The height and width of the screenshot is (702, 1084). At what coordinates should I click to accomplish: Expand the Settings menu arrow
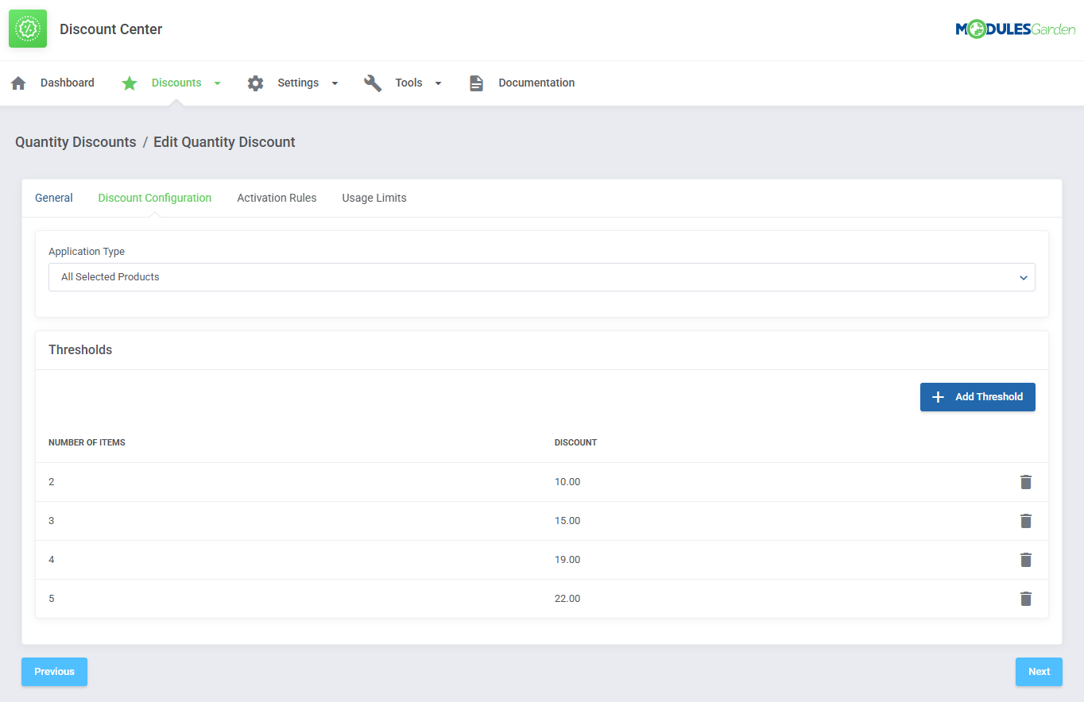(x=335, y=83)
